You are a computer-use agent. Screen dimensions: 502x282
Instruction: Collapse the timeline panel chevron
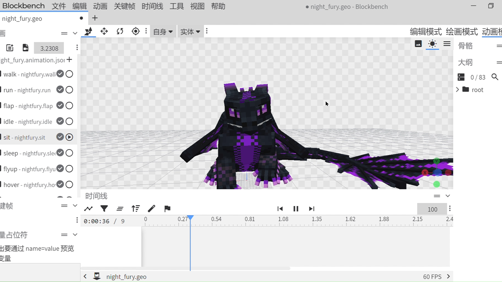(448, 196)
